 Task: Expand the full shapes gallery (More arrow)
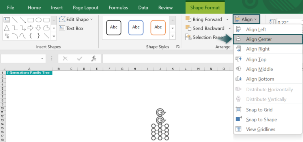pyautogui.click(x=54, y=36)
